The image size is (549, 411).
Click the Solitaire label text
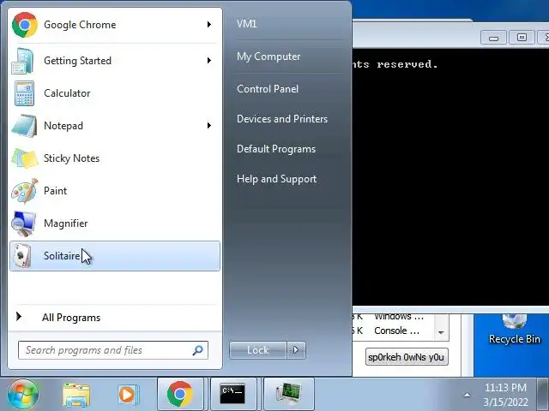[62, 256]
